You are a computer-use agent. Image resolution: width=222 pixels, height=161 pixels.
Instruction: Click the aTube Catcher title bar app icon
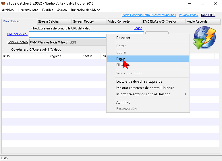point(3,3)
